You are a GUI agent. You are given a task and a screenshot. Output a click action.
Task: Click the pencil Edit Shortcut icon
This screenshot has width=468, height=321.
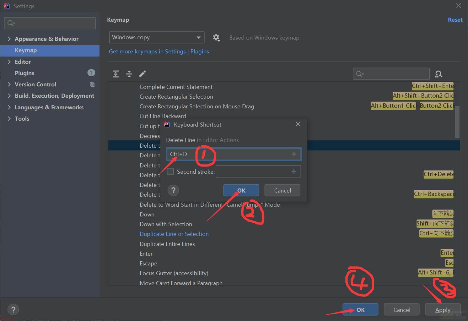[143, 74]
